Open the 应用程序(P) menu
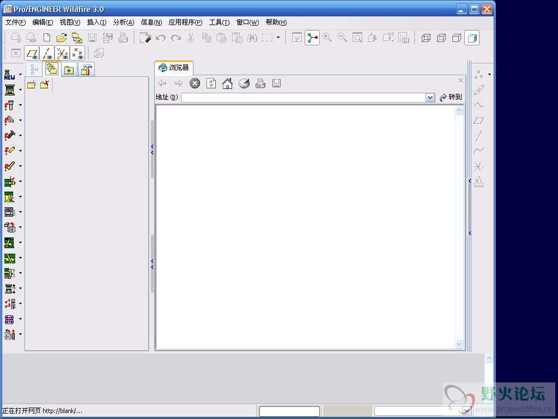Image resolution: width=558 pixels, height=419 pixels. click(185, 22)
